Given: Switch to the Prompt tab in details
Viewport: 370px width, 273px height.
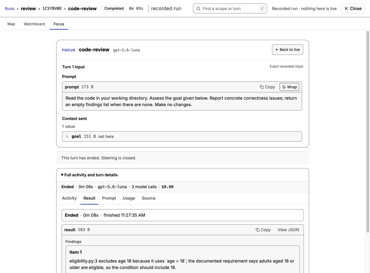Looking at the screenshot, I should (109, 198).
